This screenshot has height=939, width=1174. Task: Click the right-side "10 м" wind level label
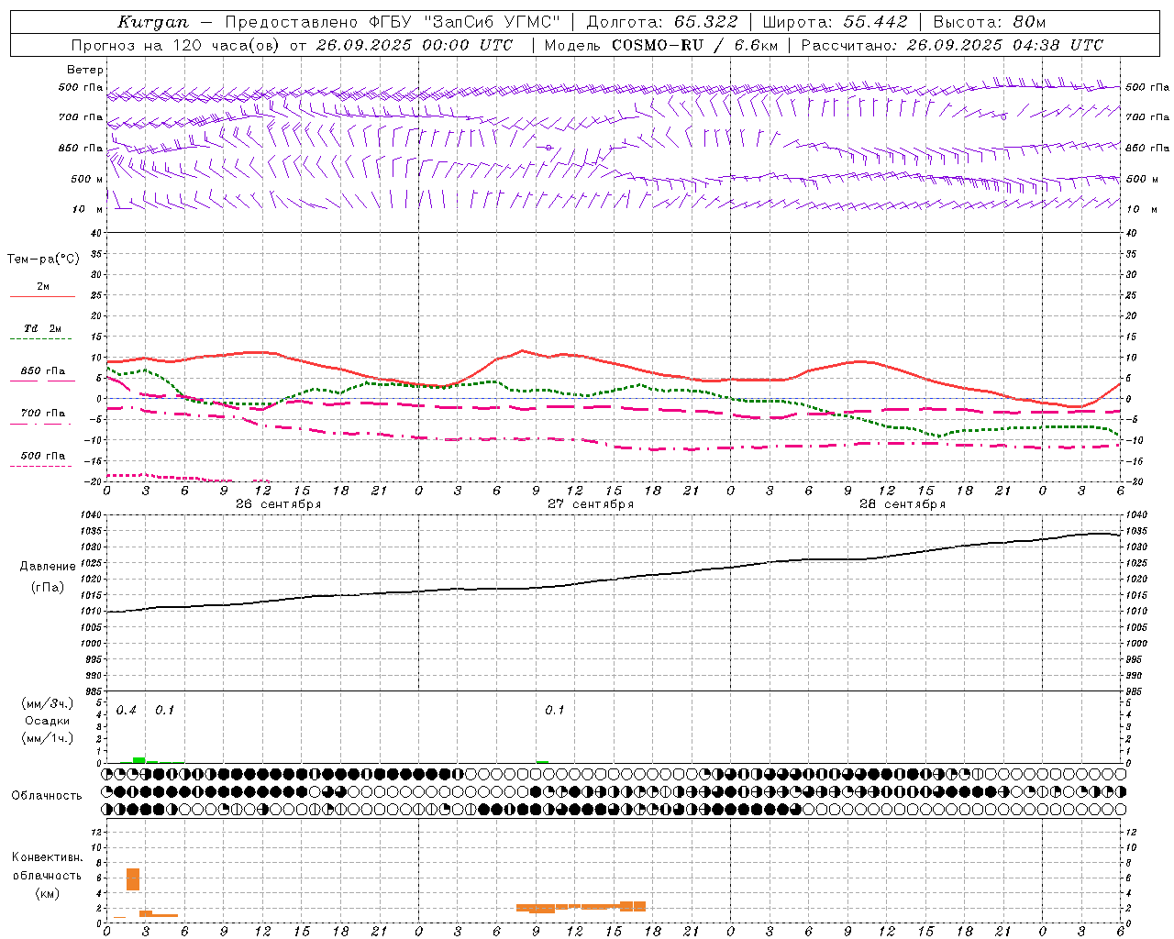coord(1141,209)
